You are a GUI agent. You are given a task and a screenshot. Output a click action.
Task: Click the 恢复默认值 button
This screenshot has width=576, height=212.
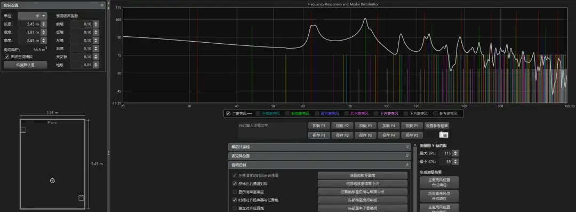(x=26, y=65)
